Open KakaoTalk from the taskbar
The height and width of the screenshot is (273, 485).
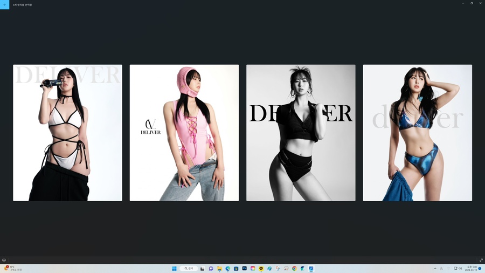click(x=261, y=269)
